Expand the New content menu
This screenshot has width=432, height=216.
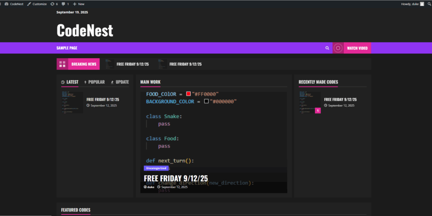click(x=78, y=4)
